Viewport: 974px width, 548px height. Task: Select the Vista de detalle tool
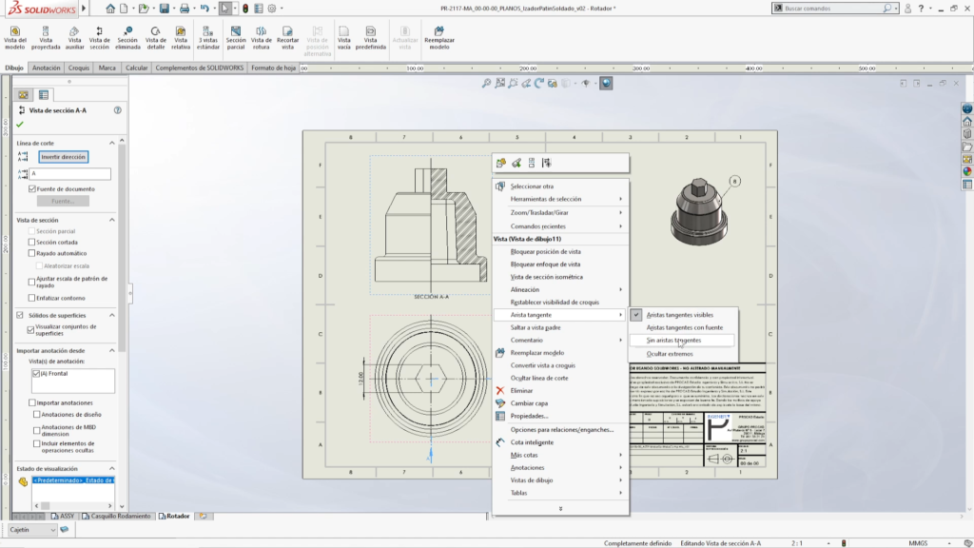155,37
